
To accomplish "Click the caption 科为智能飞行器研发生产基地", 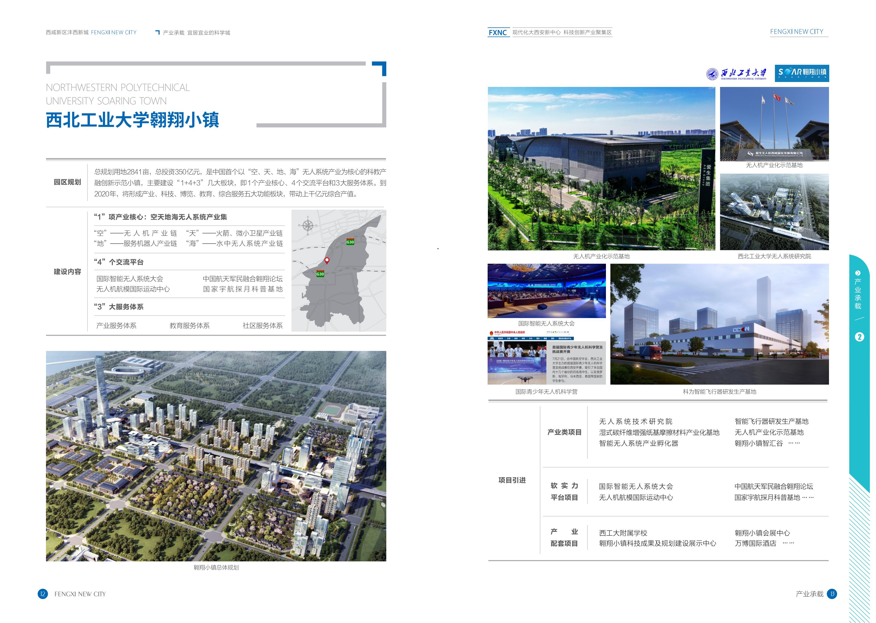I will (x=720, y=392).
